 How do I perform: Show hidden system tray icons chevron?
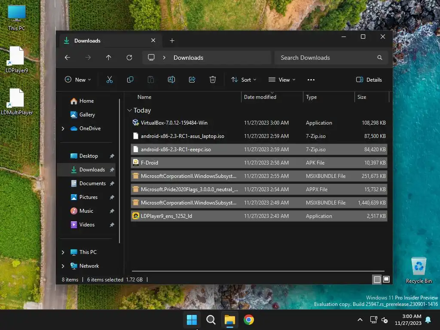(x=360, y=320)
